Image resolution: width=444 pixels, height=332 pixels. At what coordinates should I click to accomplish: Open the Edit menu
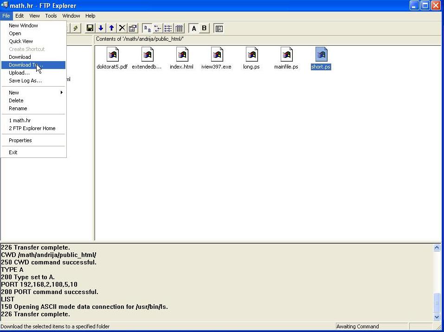[19, 16]
